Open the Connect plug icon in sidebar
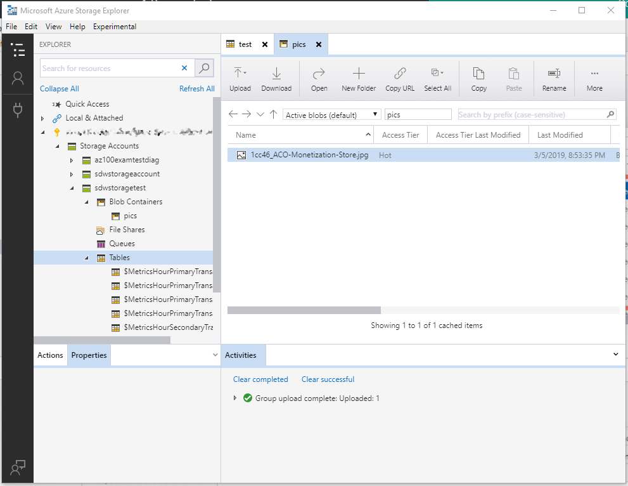The image size is (628, 486). tap(18, 110)
